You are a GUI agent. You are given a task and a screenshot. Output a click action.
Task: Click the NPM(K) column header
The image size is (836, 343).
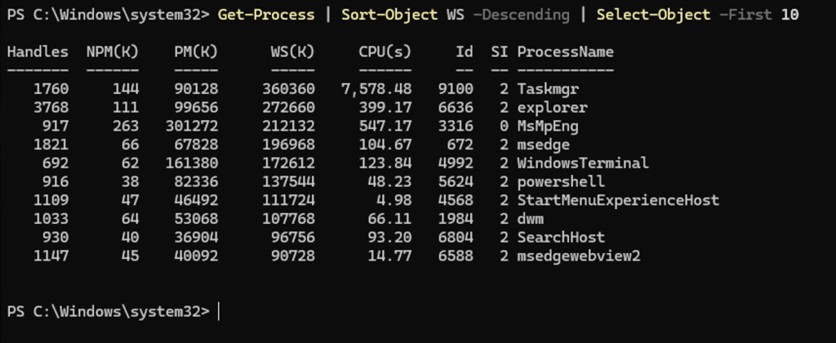pos(113,51)
